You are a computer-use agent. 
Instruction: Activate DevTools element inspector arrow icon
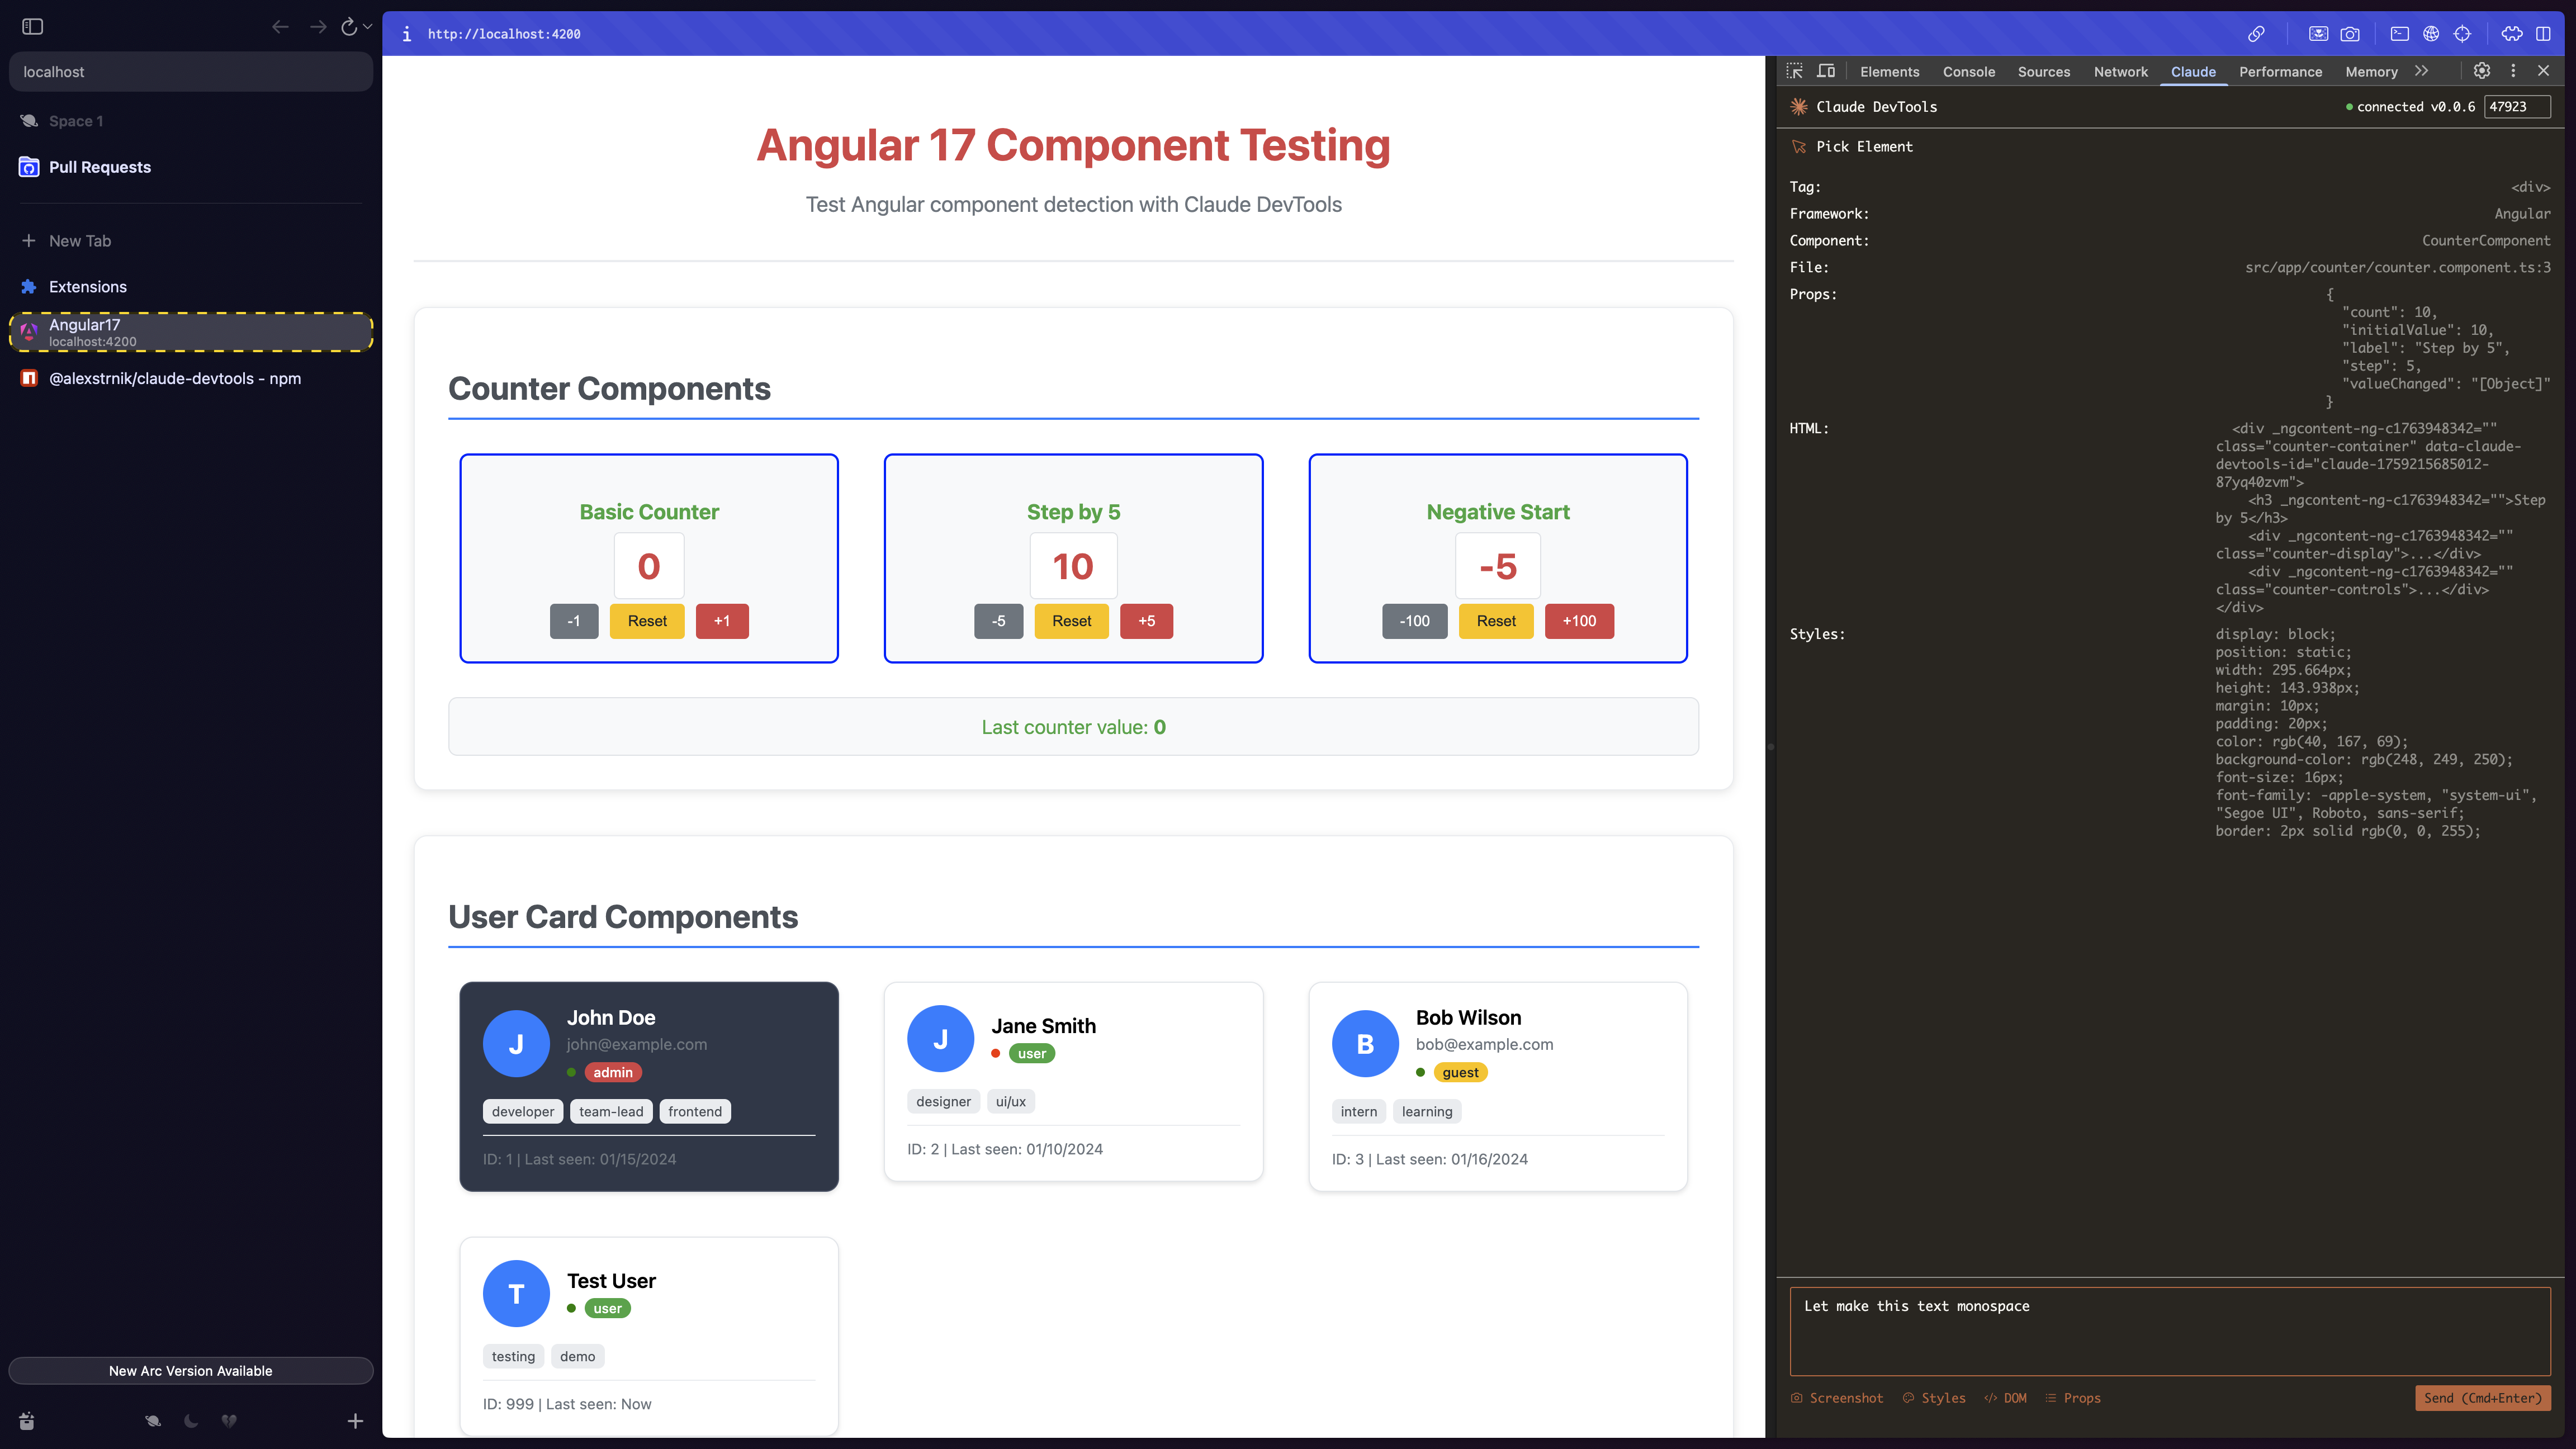click(x=1795, y=71)
